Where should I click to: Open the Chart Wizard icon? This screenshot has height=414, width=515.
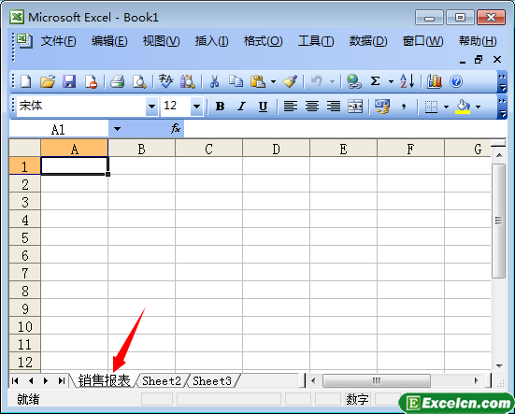(435, 81)
